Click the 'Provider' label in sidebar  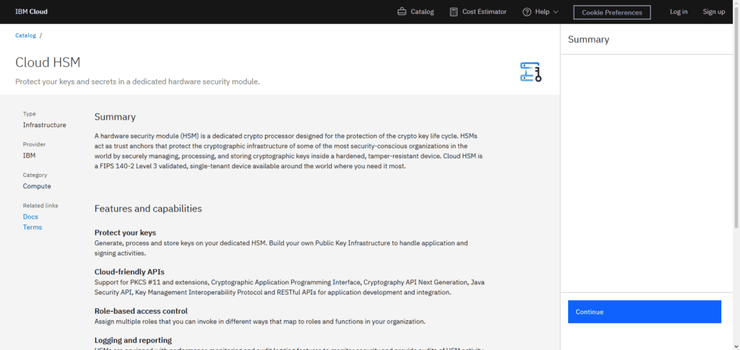click(35, 144)
